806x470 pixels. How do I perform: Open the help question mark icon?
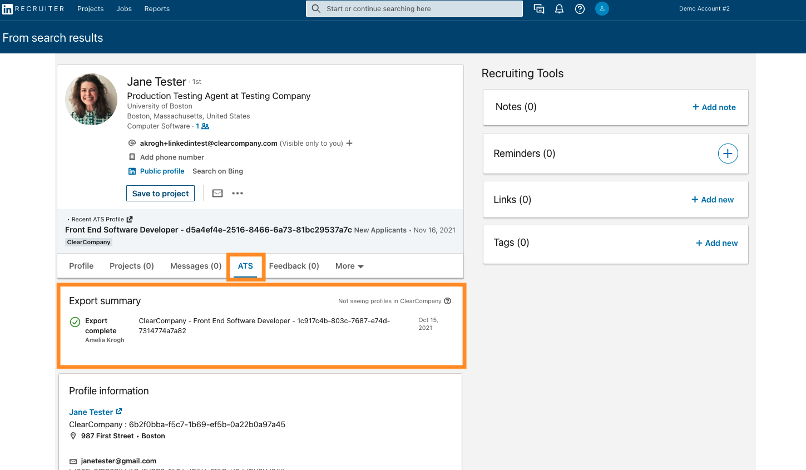(x=580, y=9)
